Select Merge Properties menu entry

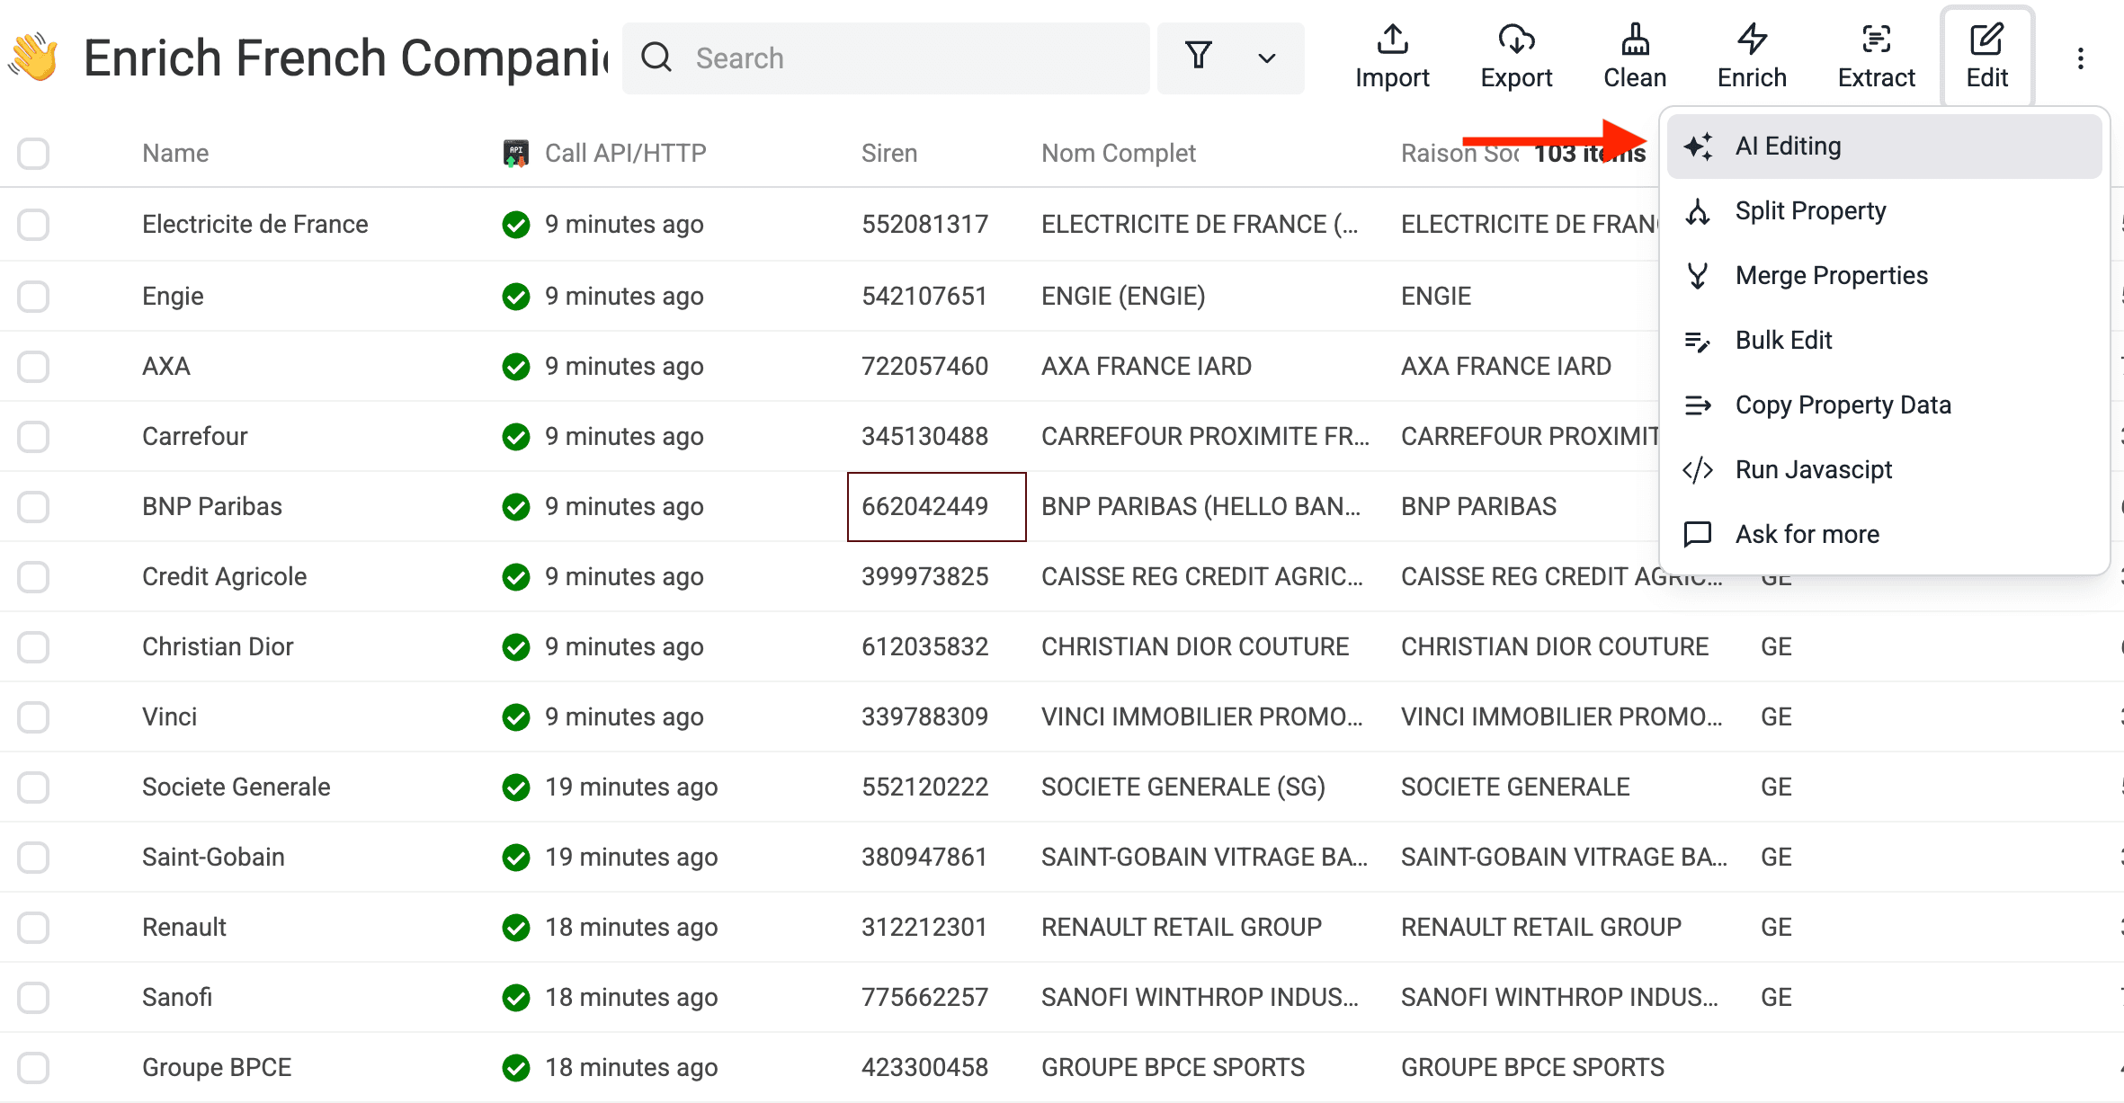pyautogui.click(x=1831, y=275)
